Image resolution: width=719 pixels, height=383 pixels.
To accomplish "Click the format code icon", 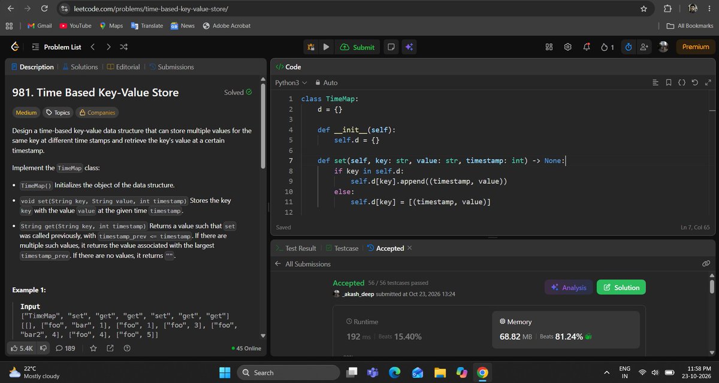I will [x=655, y=83].
